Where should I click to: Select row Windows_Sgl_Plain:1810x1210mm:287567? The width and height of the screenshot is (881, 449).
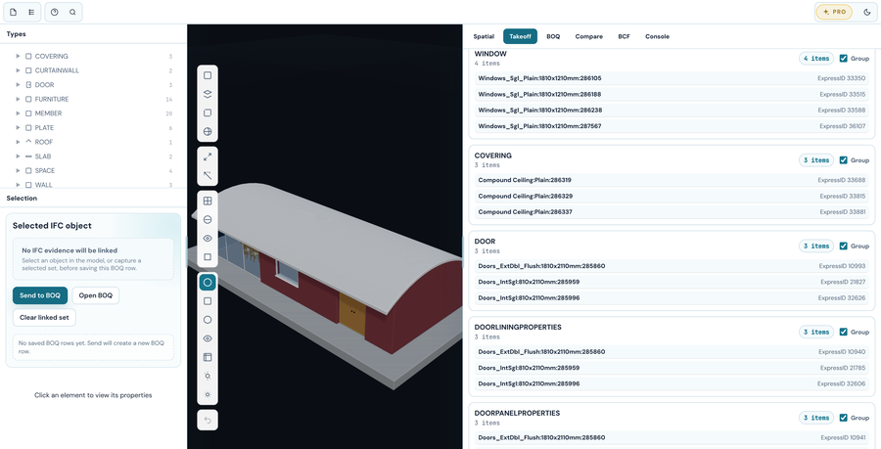[672, 126]
